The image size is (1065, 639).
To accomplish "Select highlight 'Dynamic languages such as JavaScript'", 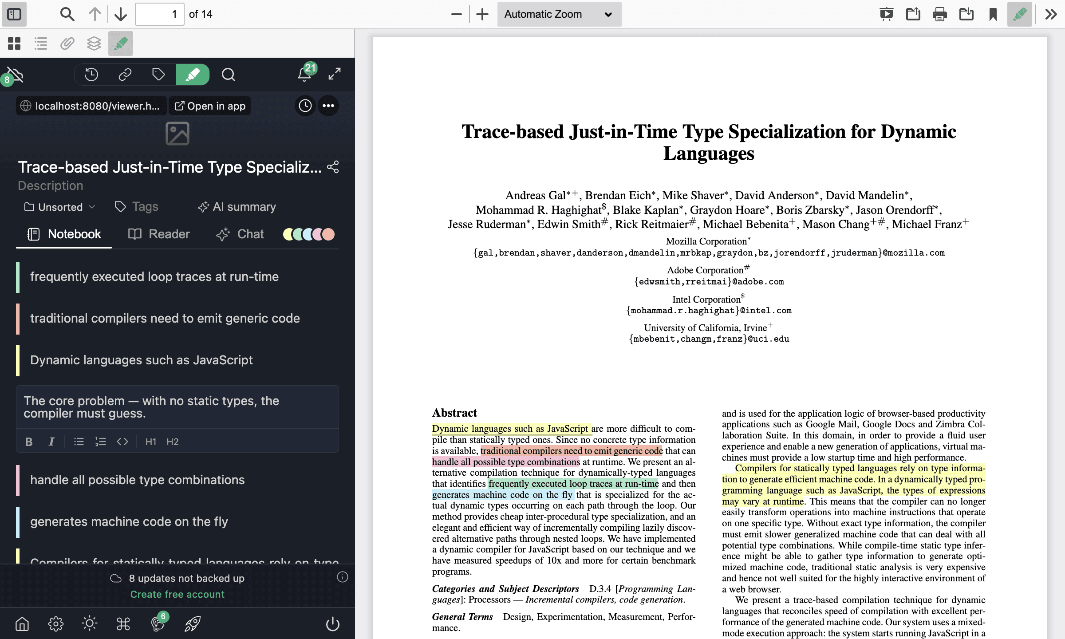I will 177,360.
